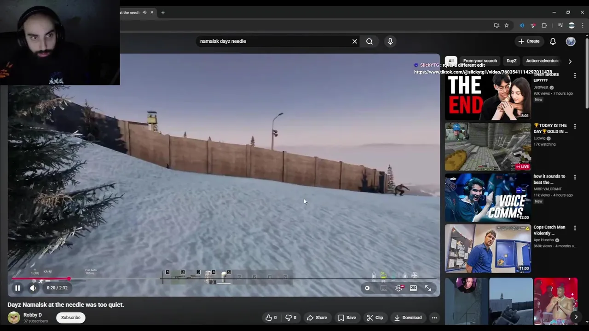
Task: Select the All filter chip
Action: click(451, 61)
